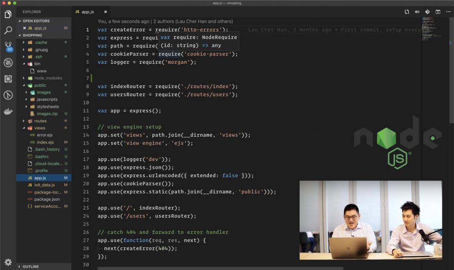Click the 'cookie-parser' string on line 4
The image size is (454, 270).
[207, 54]
